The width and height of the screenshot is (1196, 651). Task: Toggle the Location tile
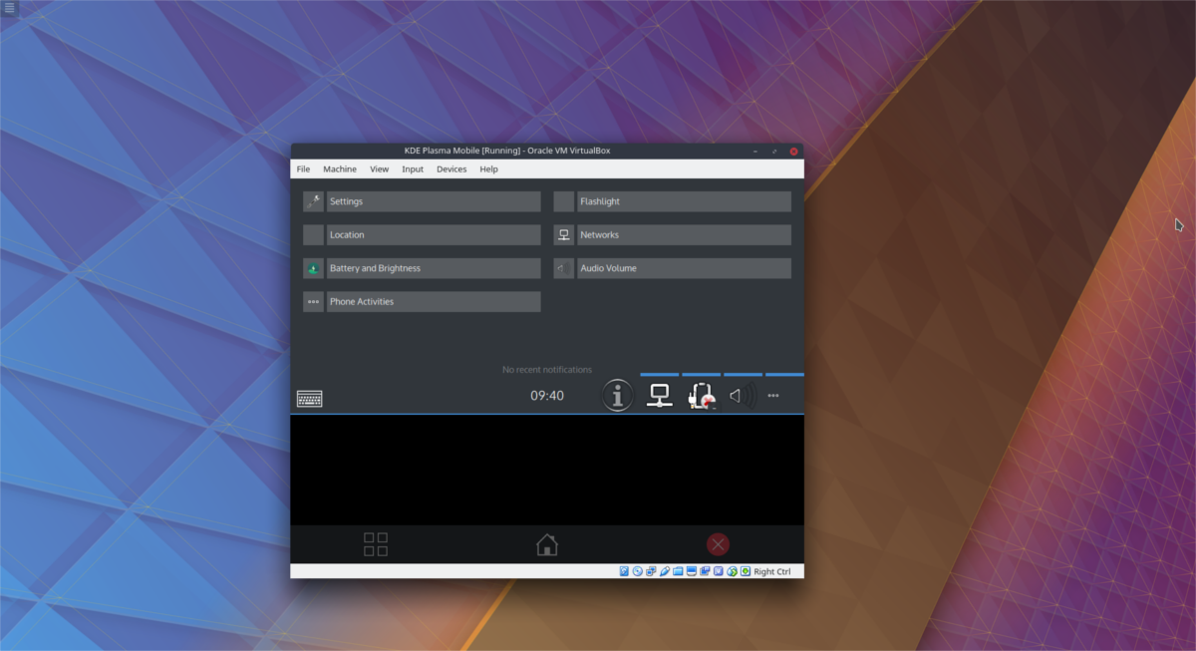point(422,235)
